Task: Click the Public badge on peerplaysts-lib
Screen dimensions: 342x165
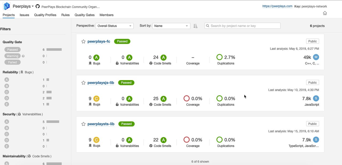Action: point(313,124)
